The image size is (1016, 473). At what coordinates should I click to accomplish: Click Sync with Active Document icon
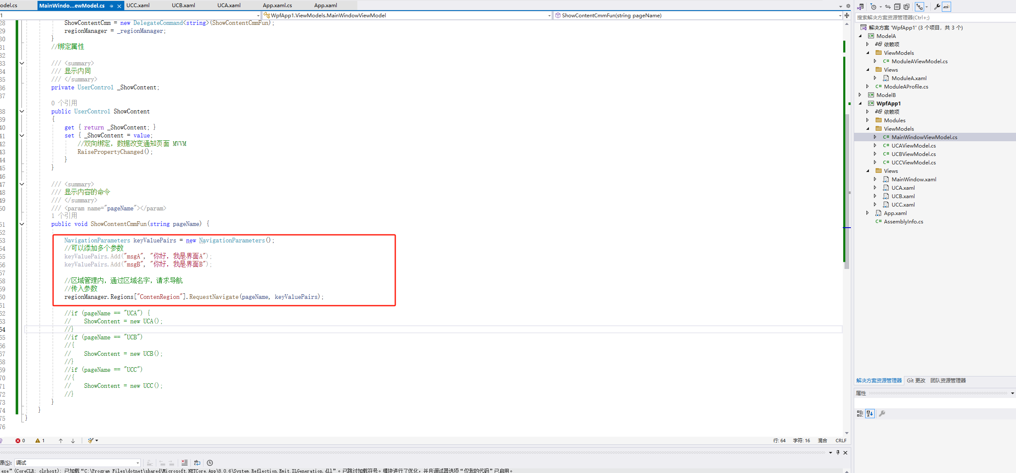point(888,7)
